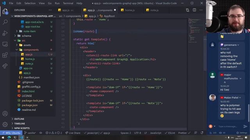The image size is (250, 140).
Task: Click AppRoot in the breadcrumb
Action: (x=109, y=16)
